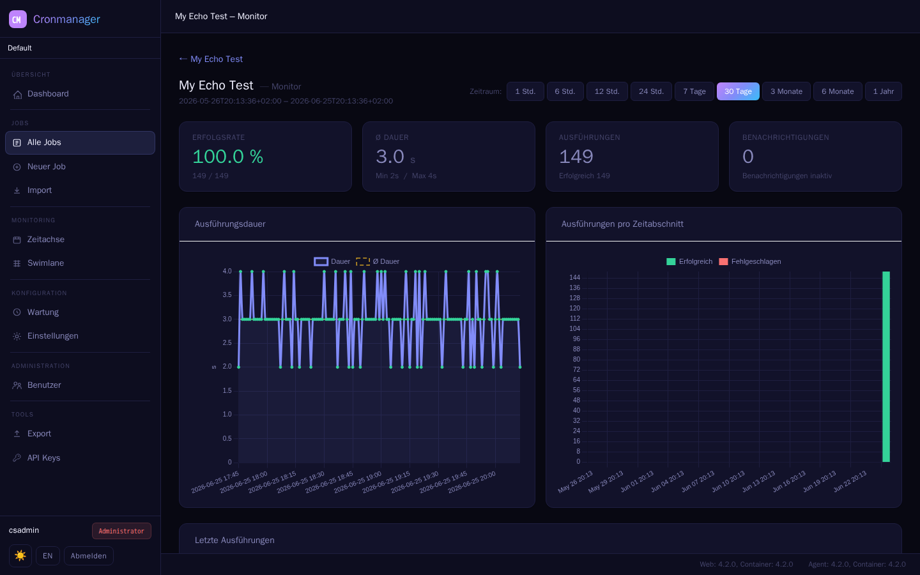Click the Ausführungen 149 value
920x575 pixels.
point(576,157)
